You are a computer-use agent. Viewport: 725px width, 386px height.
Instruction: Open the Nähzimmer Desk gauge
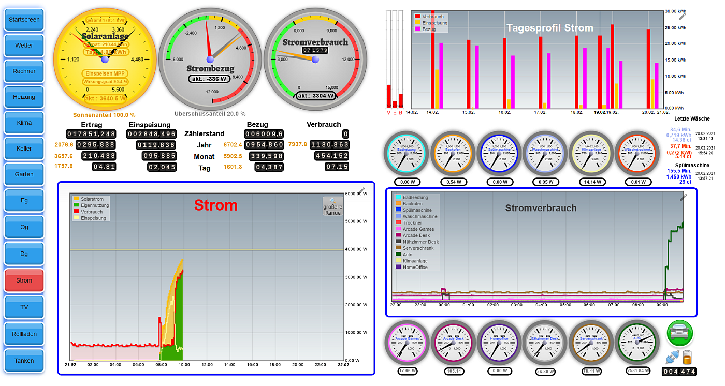pos(545,343)
